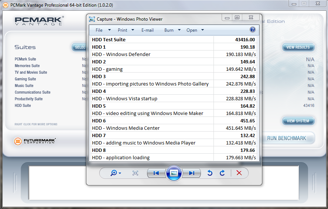Screen dimensions: 328x209
Task: Click E-mail in the toolbar
Action: coord(147,30)
